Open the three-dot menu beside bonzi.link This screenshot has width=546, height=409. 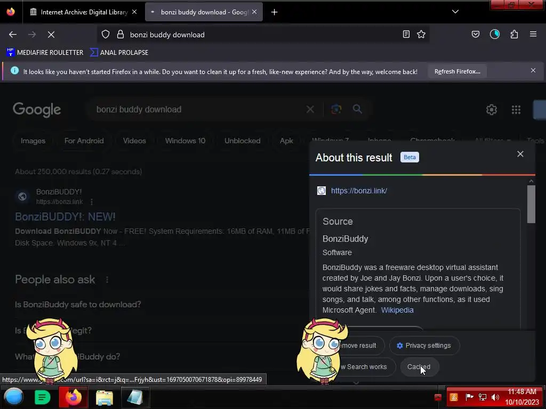coord(92,202)
